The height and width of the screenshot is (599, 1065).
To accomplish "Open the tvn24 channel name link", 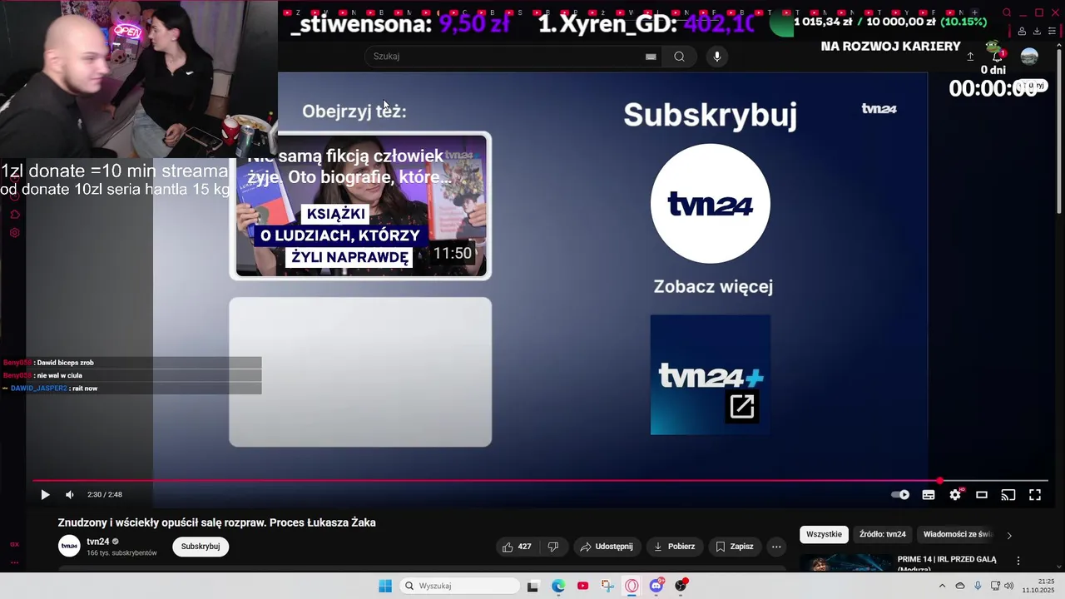I will [x=98, y=542].
